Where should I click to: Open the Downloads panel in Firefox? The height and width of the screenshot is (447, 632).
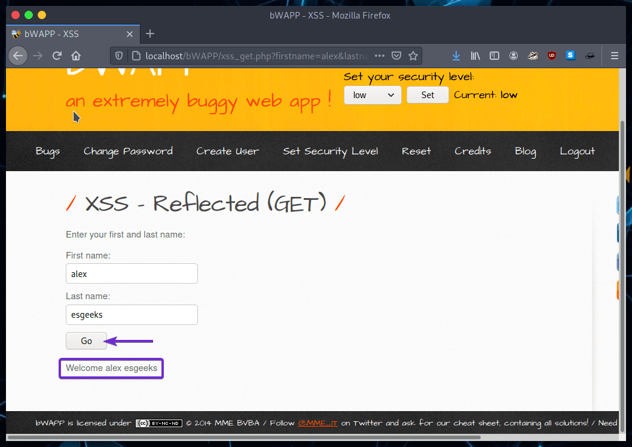point(456,56)
